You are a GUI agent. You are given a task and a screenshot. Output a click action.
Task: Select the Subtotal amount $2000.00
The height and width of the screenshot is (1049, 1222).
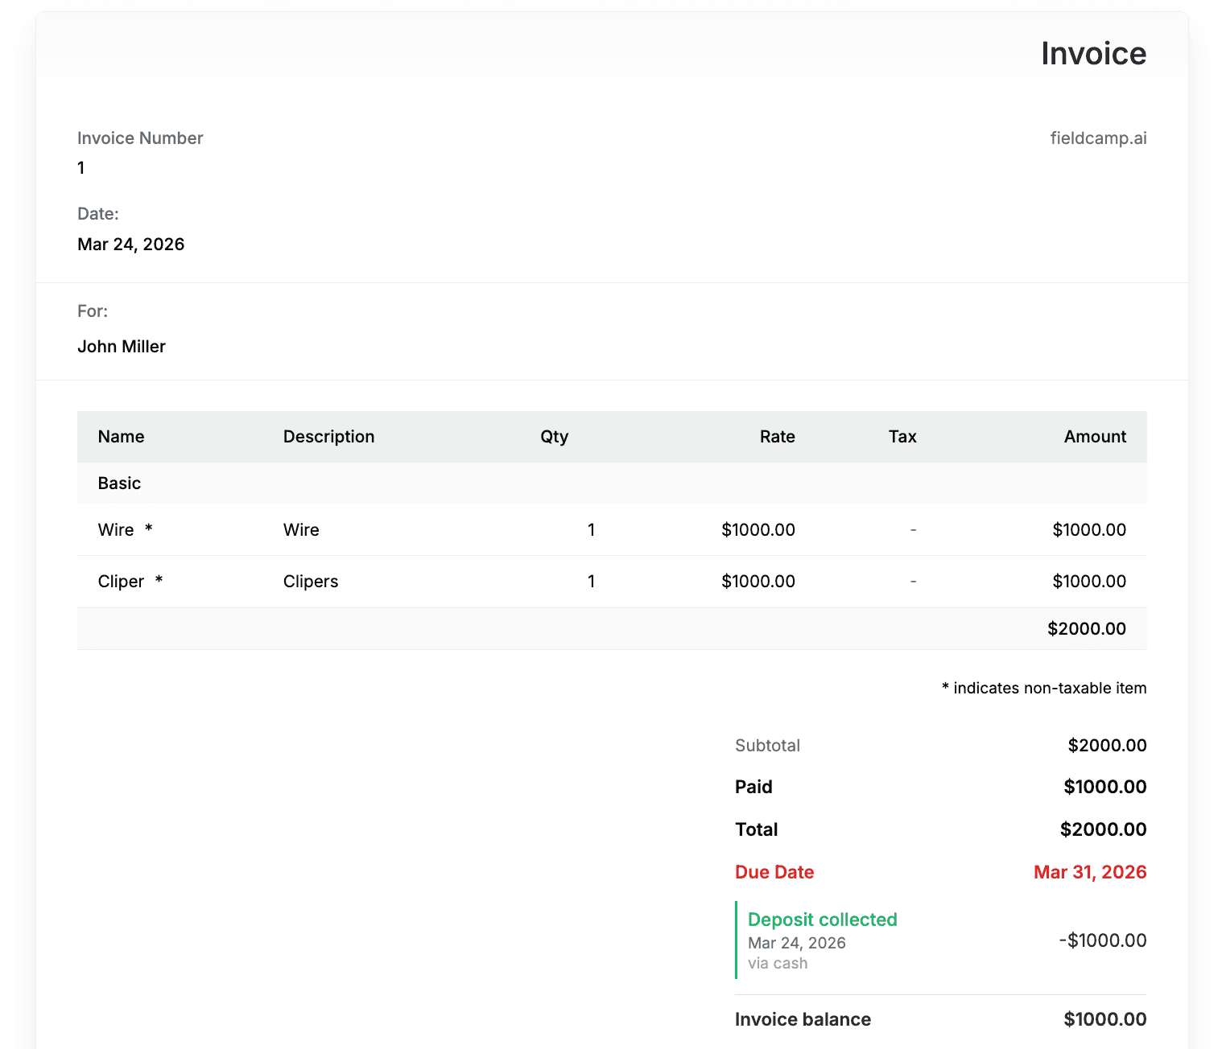point(1108,745)
